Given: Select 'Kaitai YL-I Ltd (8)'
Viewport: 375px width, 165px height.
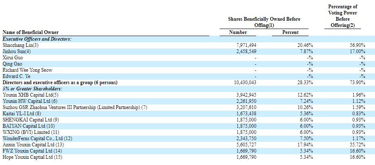Looking at the screenshot, I should coord(22,114).
